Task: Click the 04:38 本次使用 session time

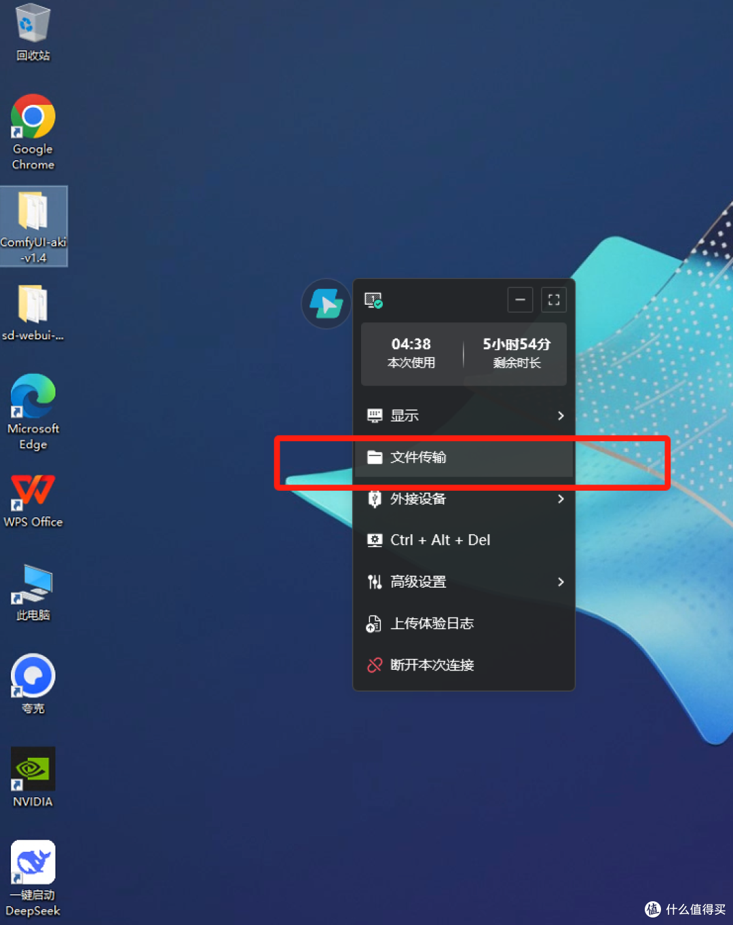Action: click(x=411, y=353)
